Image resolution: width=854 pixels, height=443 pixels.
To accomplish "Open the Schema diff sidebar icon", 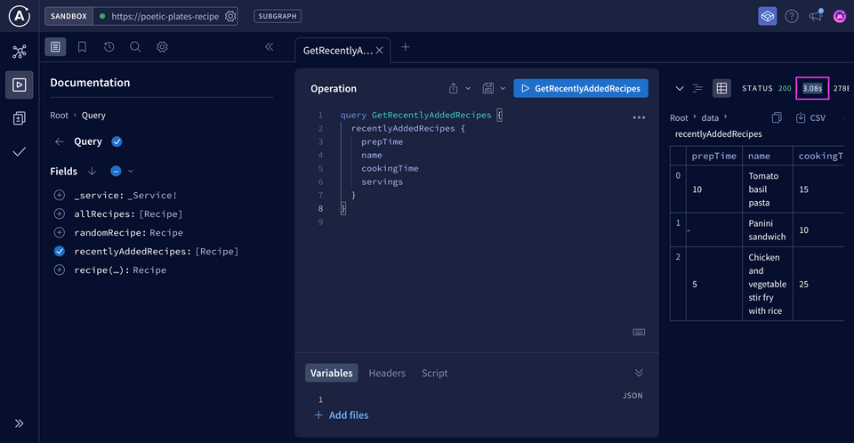I will pyautogui.click(x=19, y=118).
